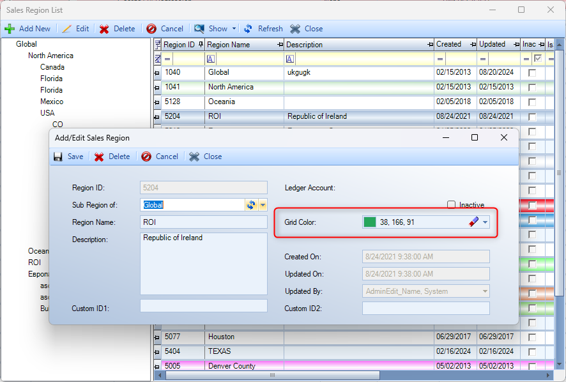The width and height of the screenshot is (566, 382).
Task: Click the green Grid Color swatch
Action: [x=370, y=222]
